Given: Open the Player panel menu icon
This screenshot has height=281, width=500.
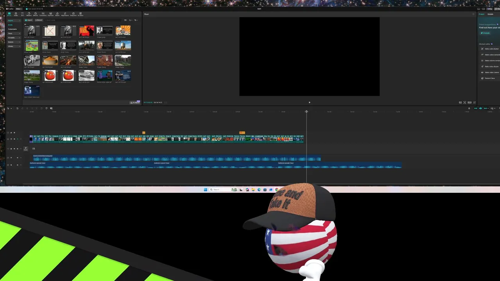Looking at the screenshot, I should [x=473, y=14].
